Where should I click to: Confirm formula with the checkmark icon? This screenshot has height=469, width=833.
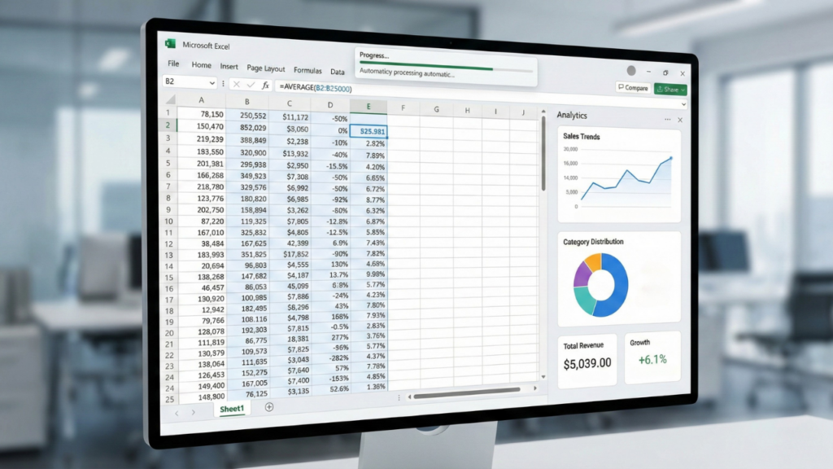(x=251, y=84)
